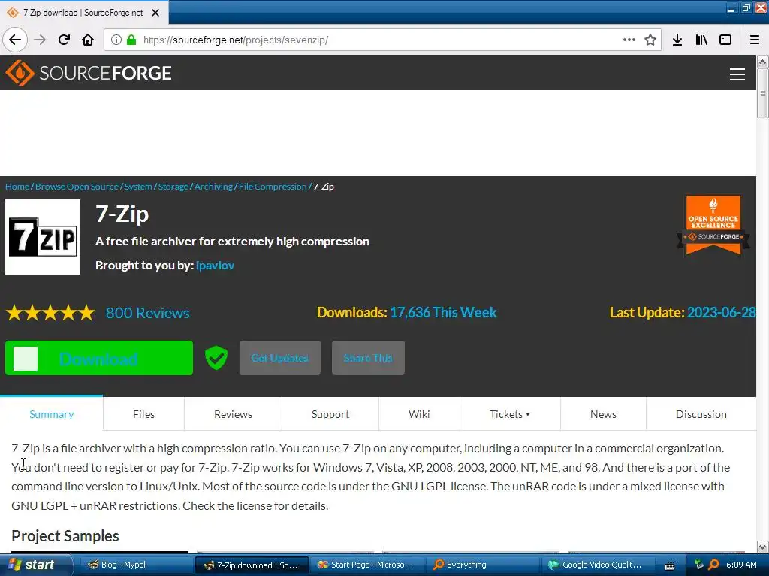Click the SourceForge logo
Image resolution: width=769 pixels, height=576 pixels.
click(89, 73)
